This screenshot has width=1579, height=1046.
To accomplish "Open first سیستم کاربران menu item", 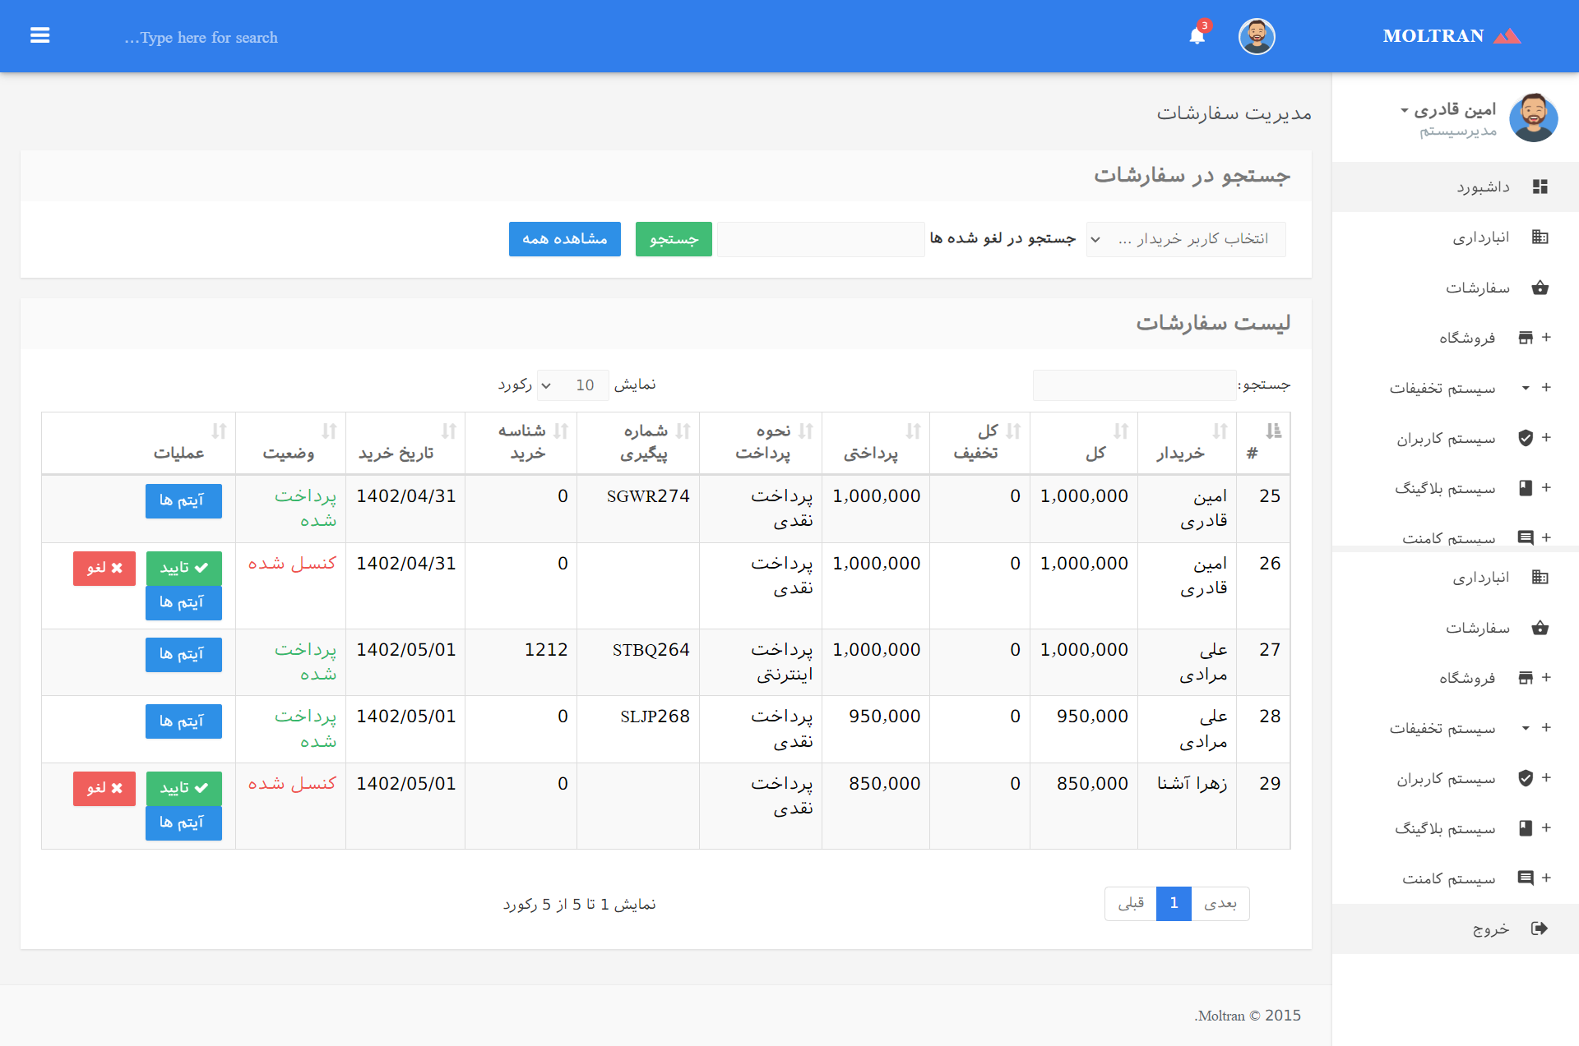I will pyautogui.click(x=1445, y=439).
